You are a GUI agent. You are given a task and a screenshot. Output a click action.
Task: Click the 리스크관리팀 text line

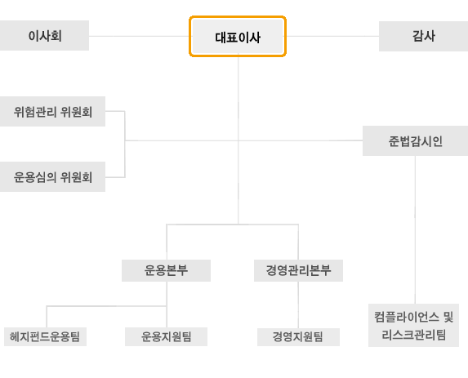tap(413, 335)
